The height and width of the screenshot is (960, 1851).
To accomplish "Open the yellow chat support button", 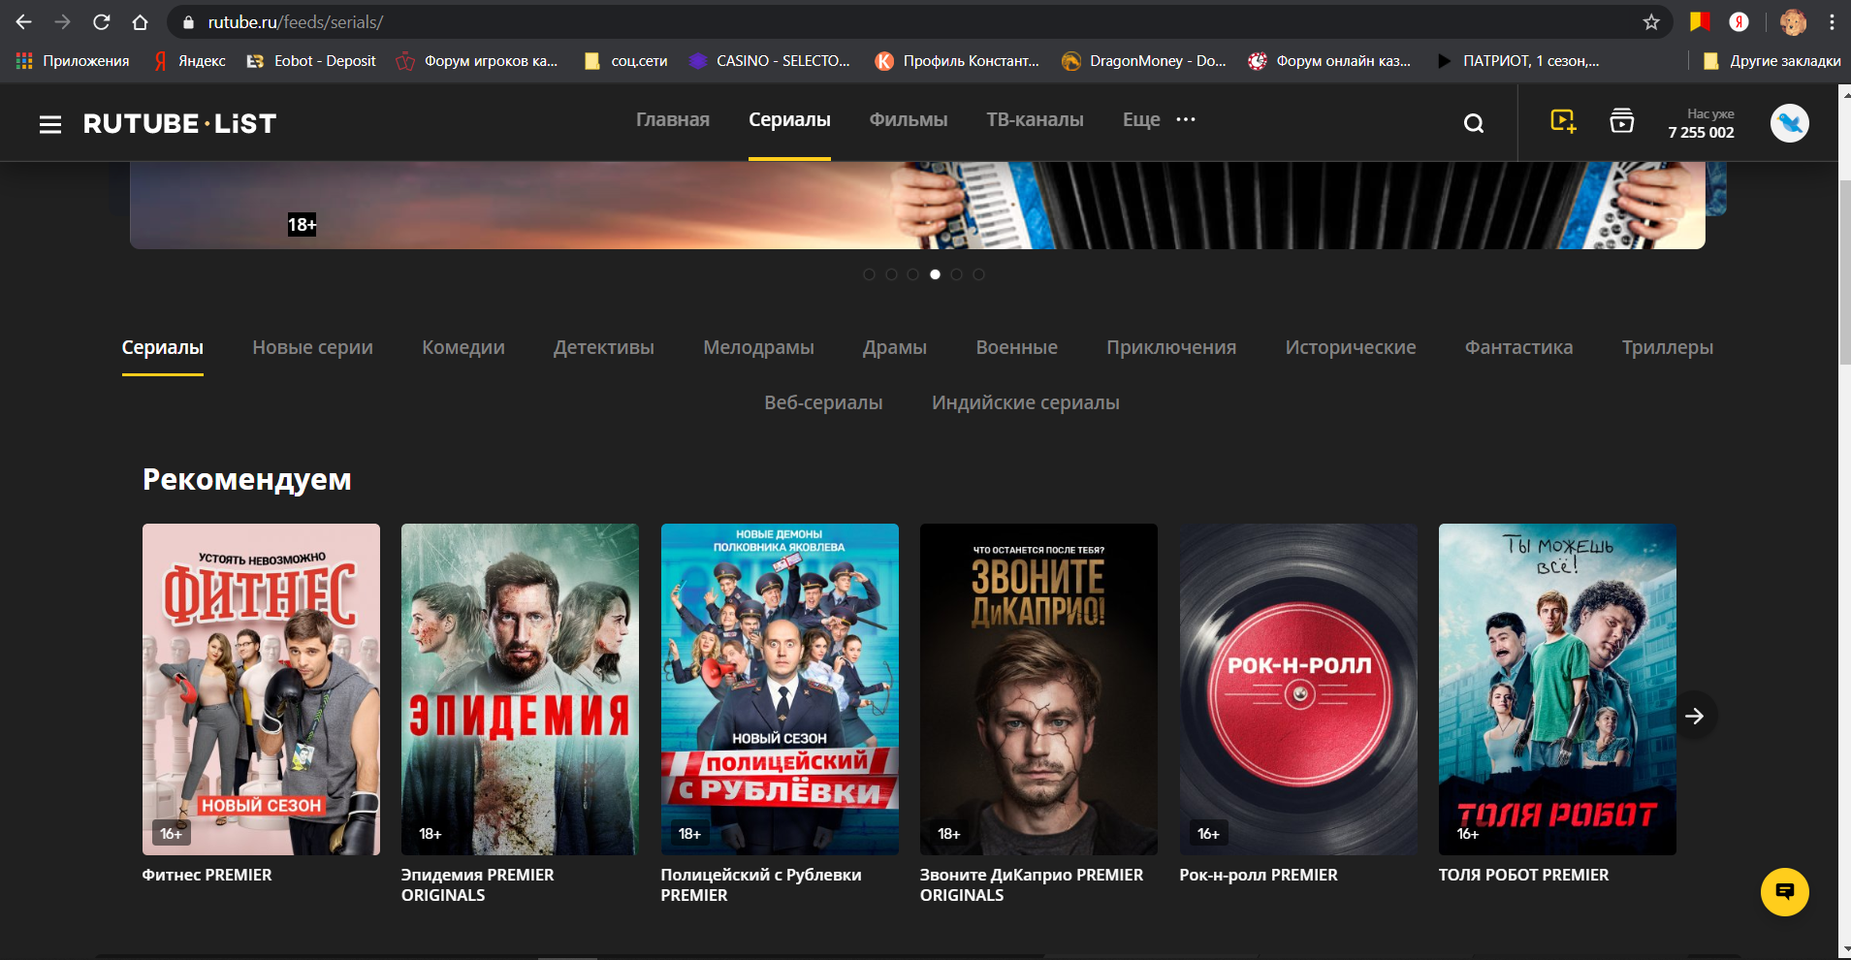I will point(1785,892).
